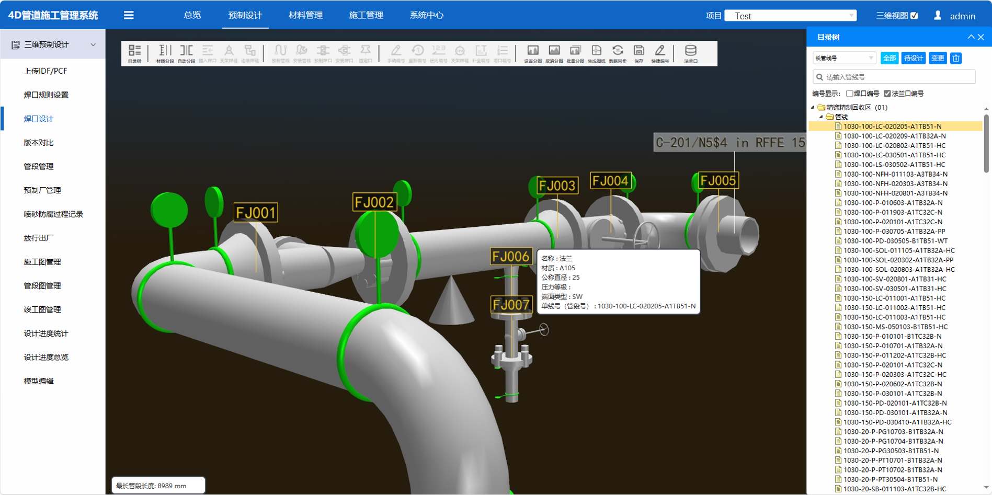Click the 数据同步 sync icon
992x495 pixels.
tap(618, 53)
